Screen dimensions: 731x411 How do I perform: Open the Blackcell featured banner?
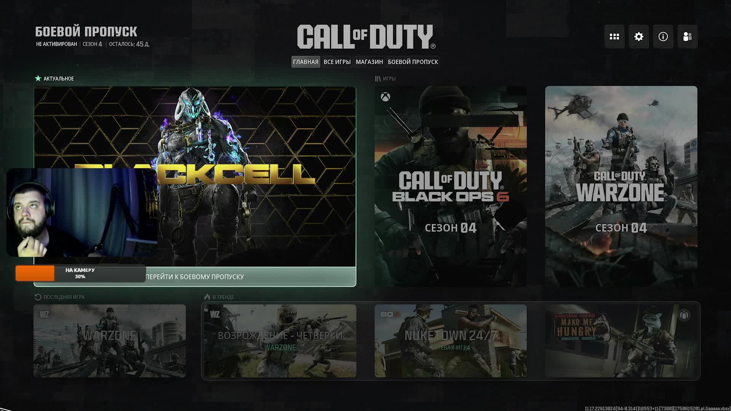[x=195, y=177]
